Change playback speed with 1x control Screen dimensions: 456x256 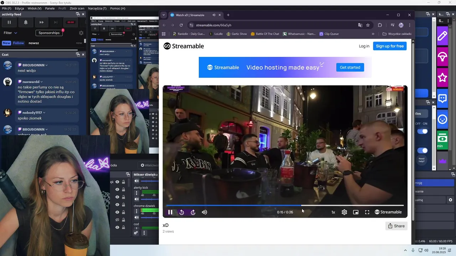(333, 212)
